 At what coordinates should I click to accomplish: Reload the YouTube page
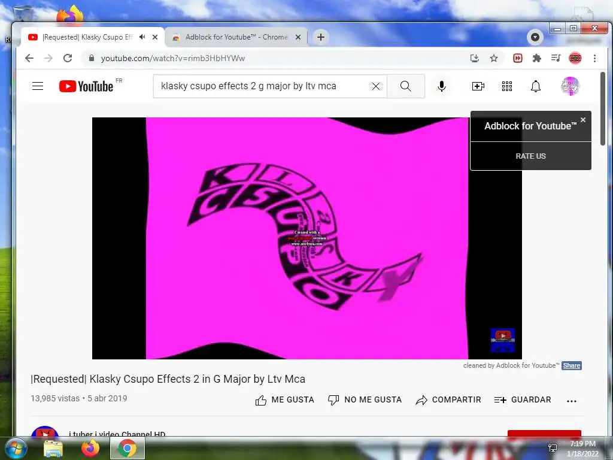coord(68,58)
